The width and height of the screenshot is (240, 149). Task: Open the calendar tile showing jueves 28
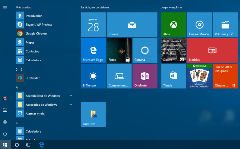93,25
